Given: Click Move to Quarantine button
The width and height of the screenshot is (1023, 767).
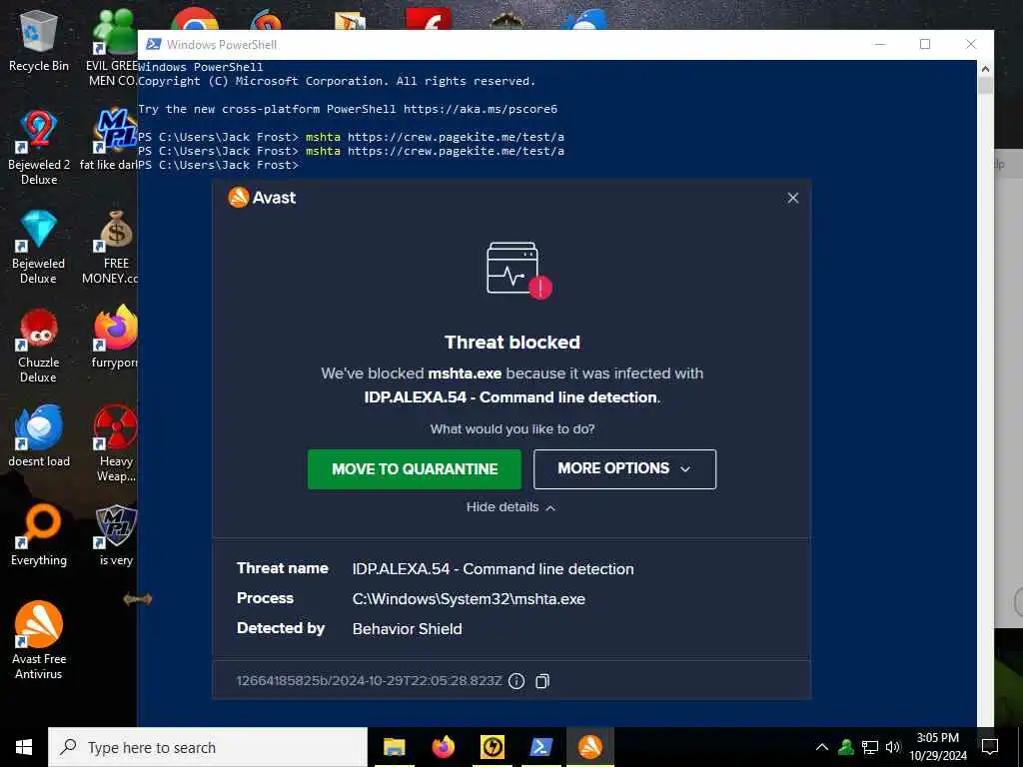Looking at the screenshot, I should click(415, 469).
